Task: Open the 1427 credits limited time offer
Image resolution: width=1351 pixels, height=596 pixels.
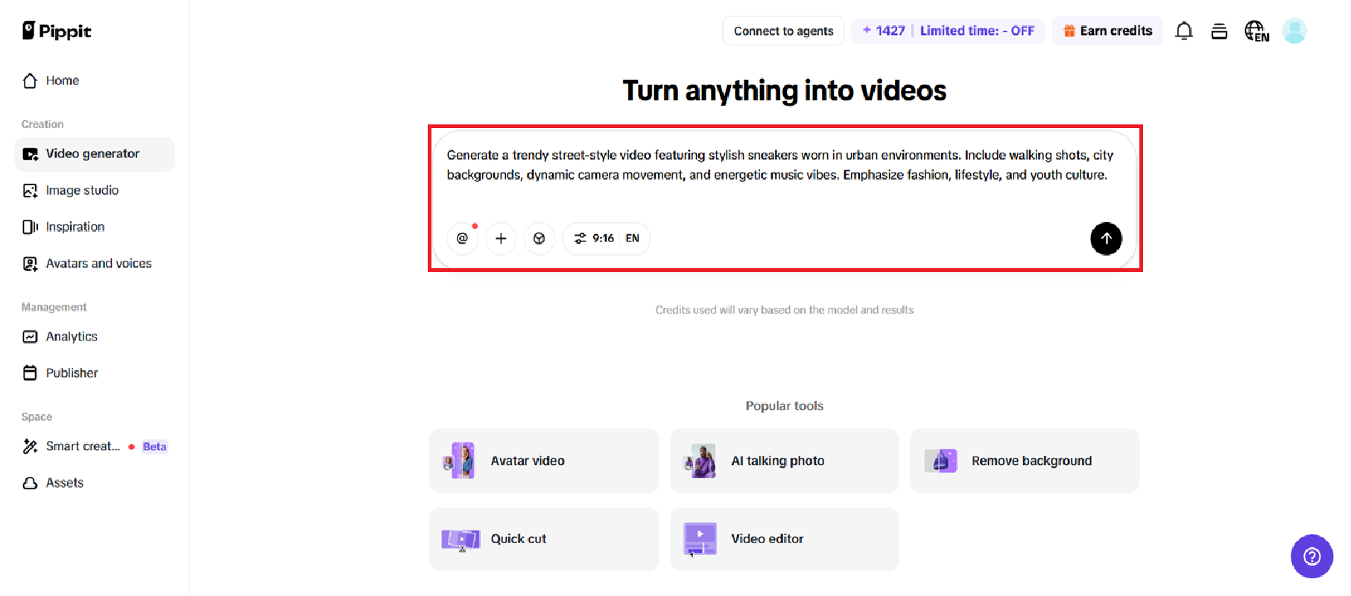Action: [x=948, y=31]
